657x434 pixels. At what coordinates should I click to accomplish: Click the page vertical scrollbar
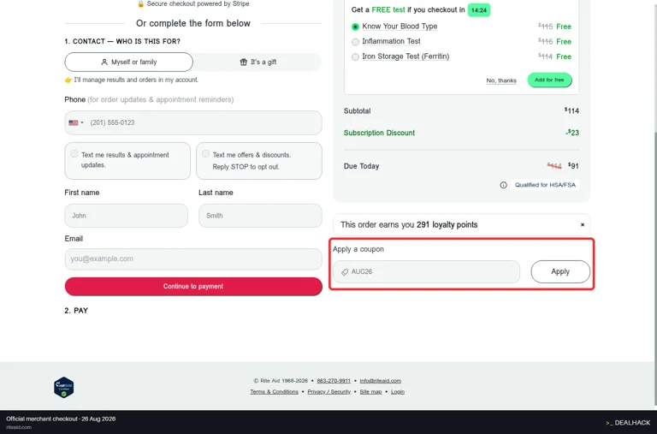click(655, 269)
